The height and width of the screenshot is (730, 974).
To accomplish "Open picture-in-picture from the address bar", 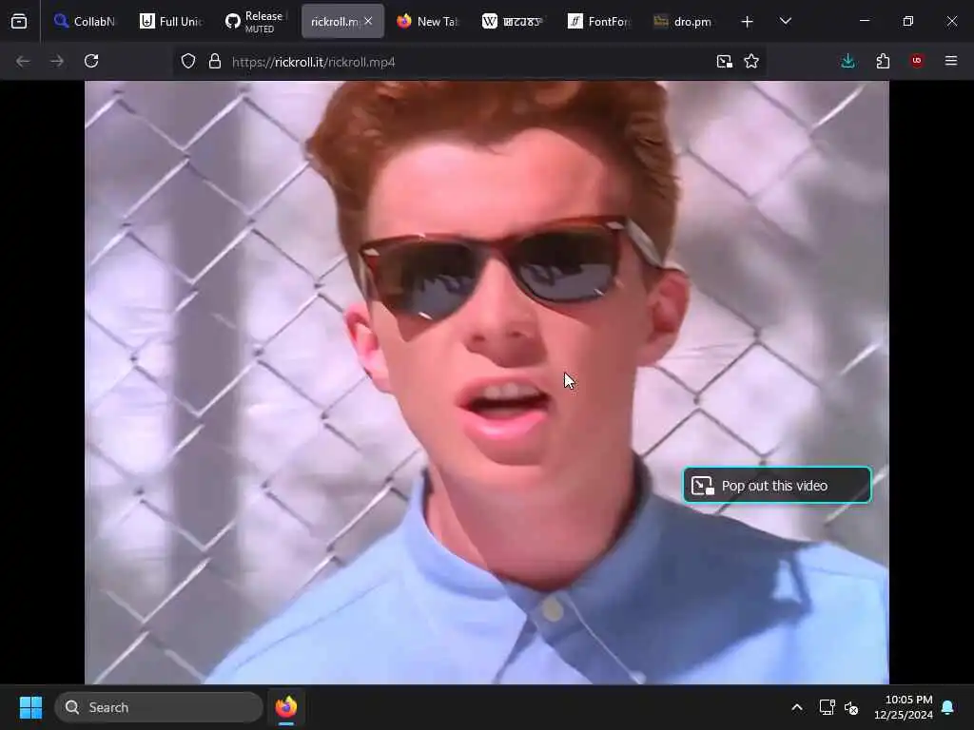I will pyautogui.click(x=724, y=62).
